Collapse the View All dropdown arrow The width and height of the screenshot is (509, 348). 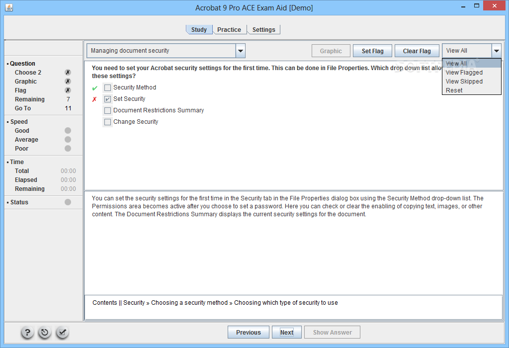coord(497,51)
